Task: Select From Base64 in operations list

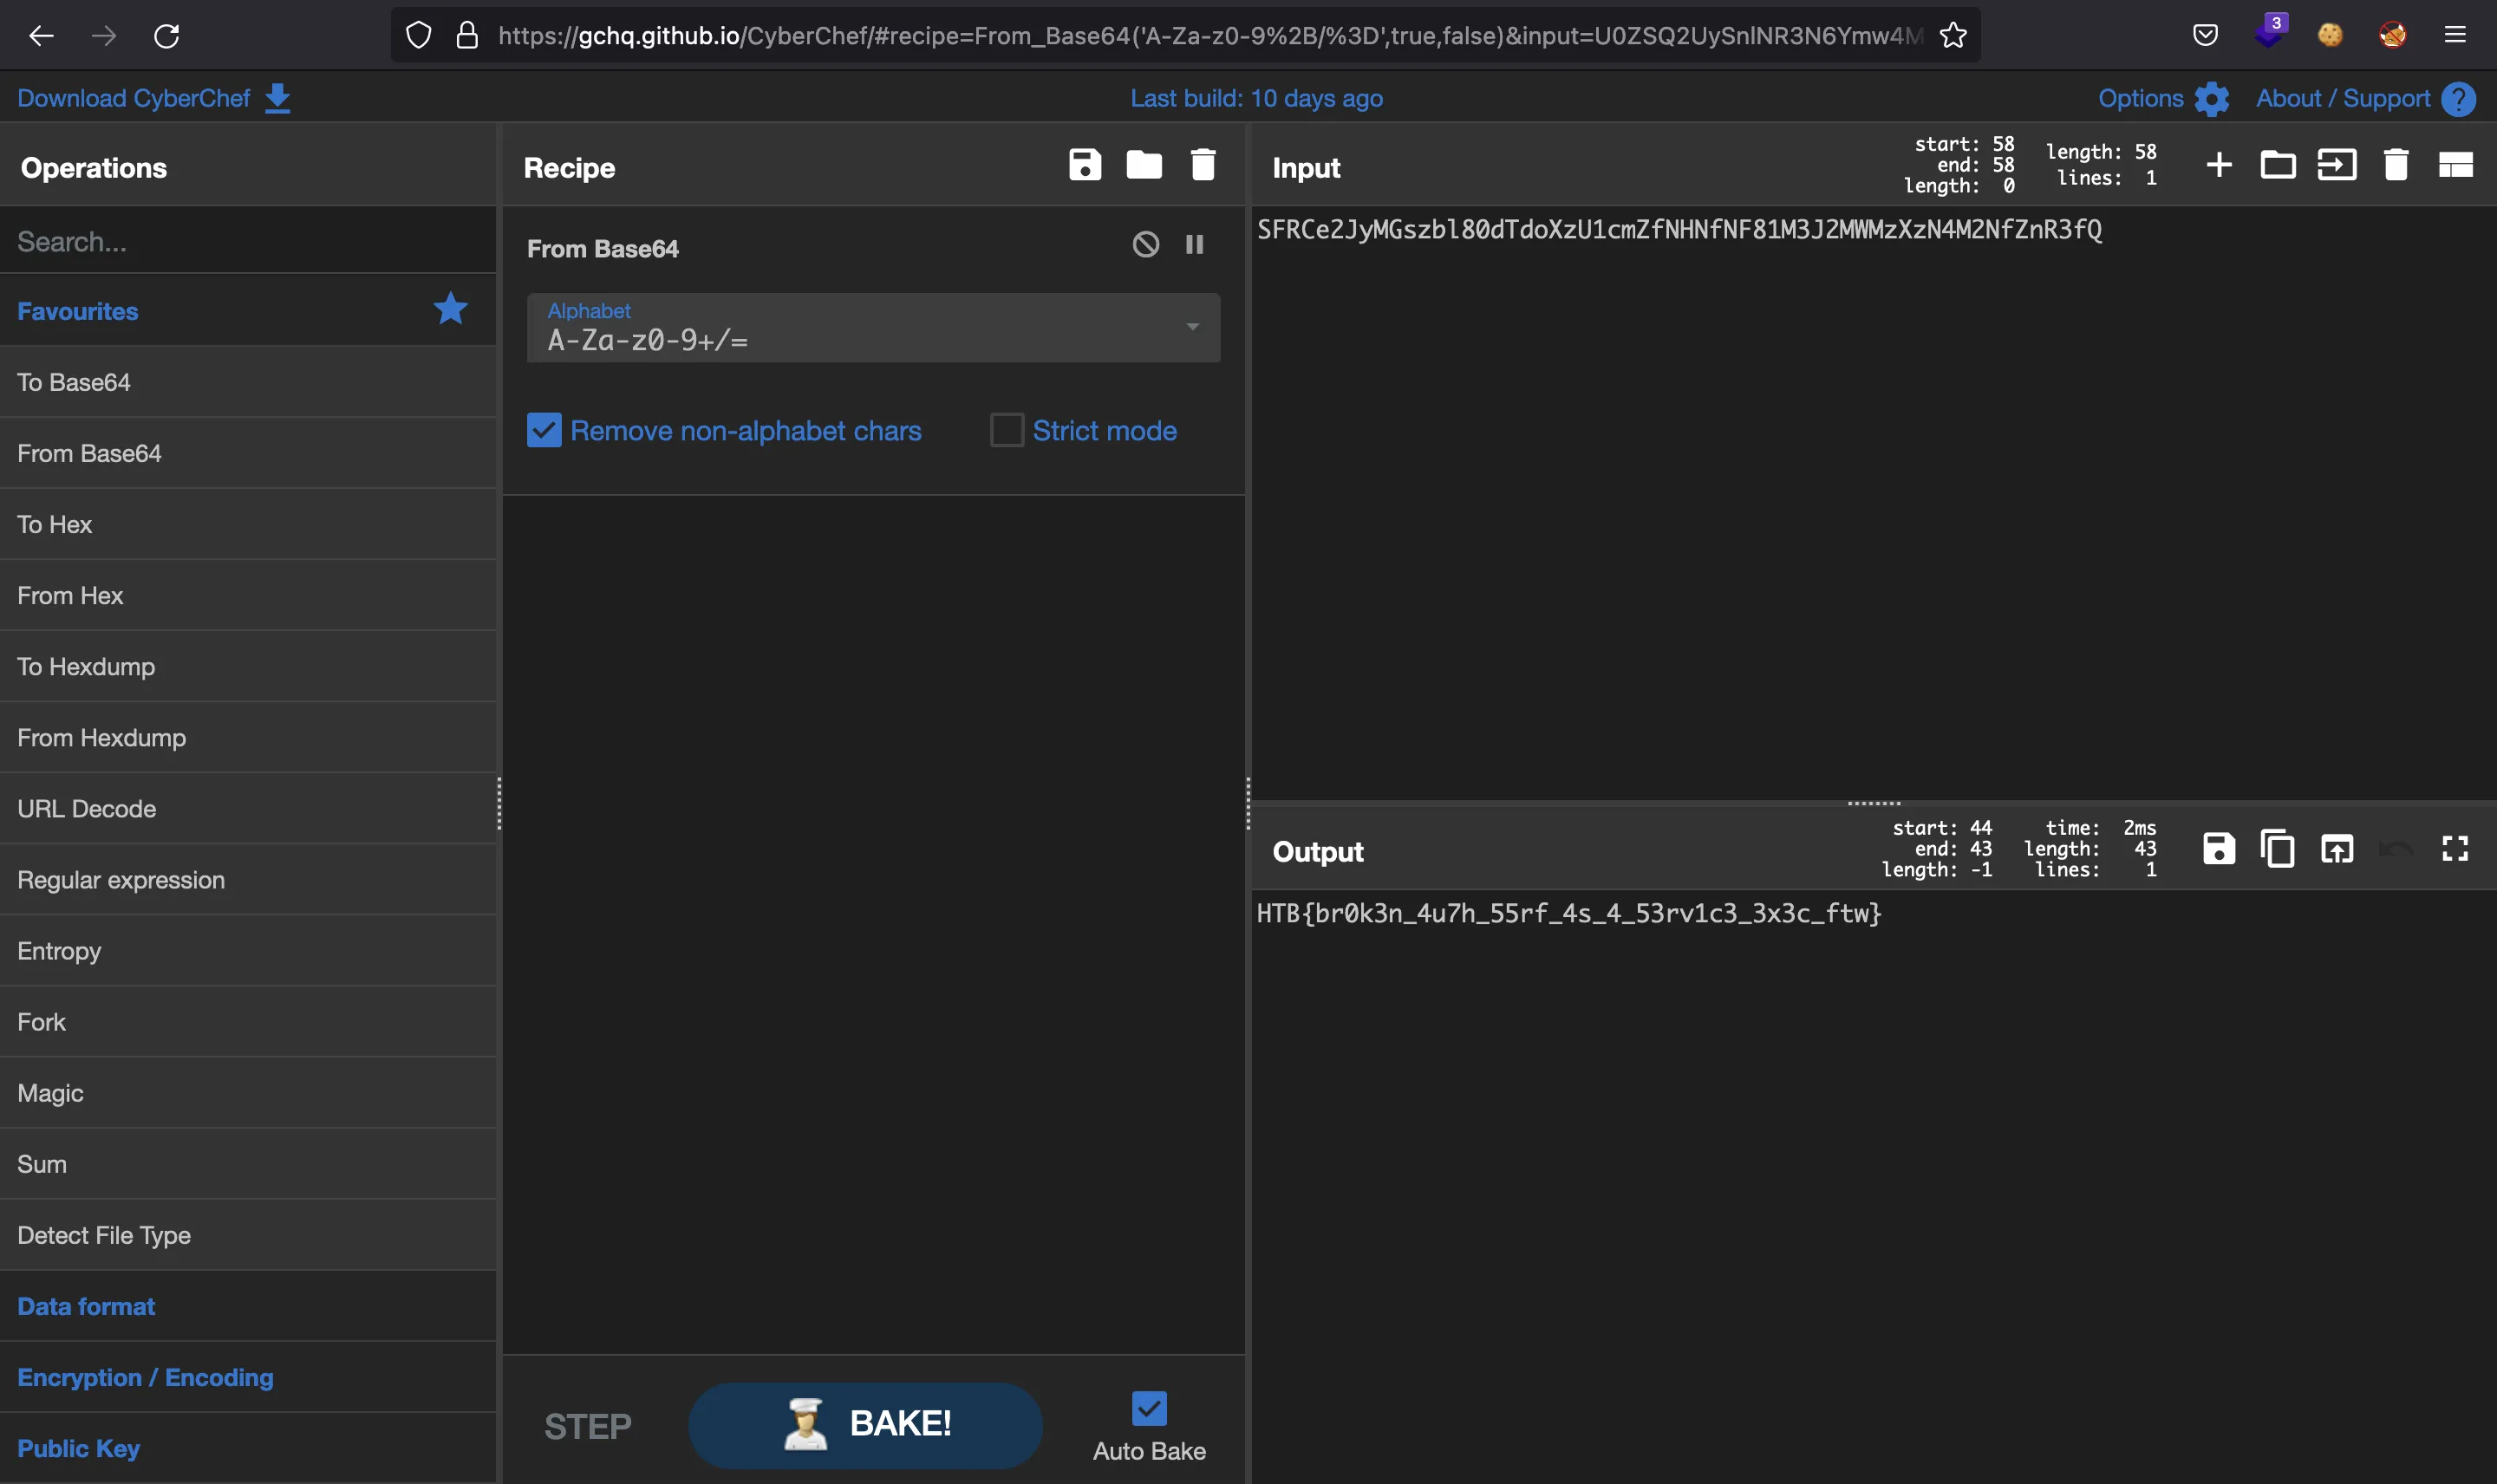Action: coord(248,453)
